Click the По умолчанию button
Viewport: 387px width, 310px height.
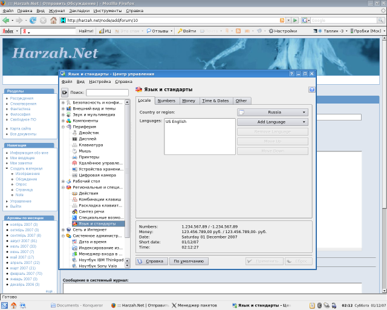(x=189, y=262)
